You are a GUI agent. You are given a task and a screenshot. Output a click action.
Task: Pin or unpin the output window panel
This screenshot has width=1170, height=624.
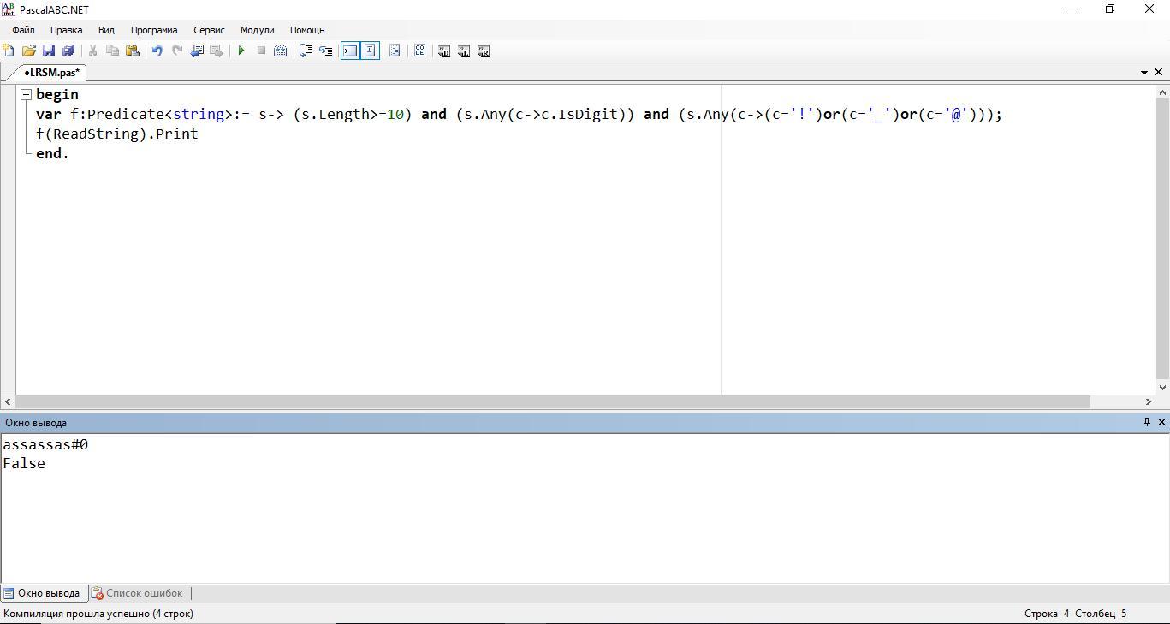(1148, 422)
